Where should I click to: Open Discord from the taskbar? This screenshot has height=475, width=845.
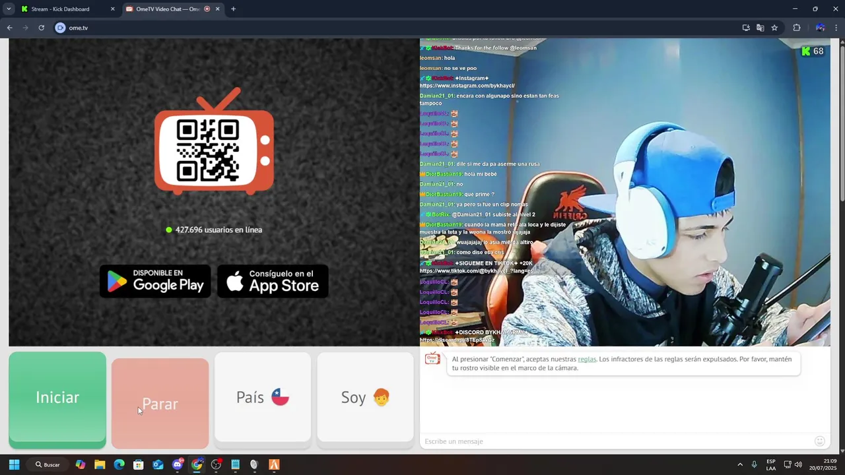[178, 464]
